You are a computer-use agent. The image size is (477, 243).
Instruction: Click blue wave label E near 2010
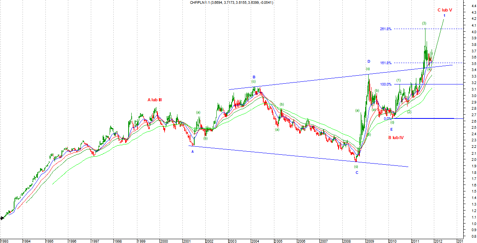391,130
